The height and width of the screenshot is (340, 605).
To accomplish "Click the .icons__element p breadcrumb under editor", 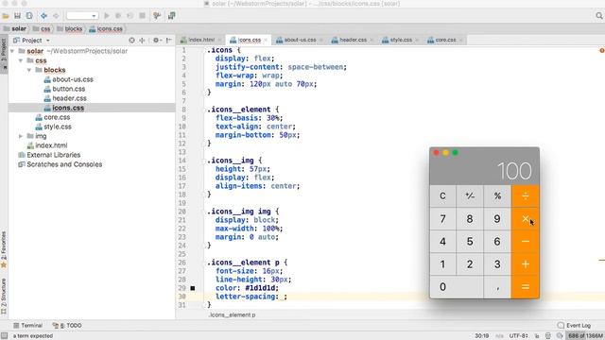I will pyautogui.click(x=232, y=314).
